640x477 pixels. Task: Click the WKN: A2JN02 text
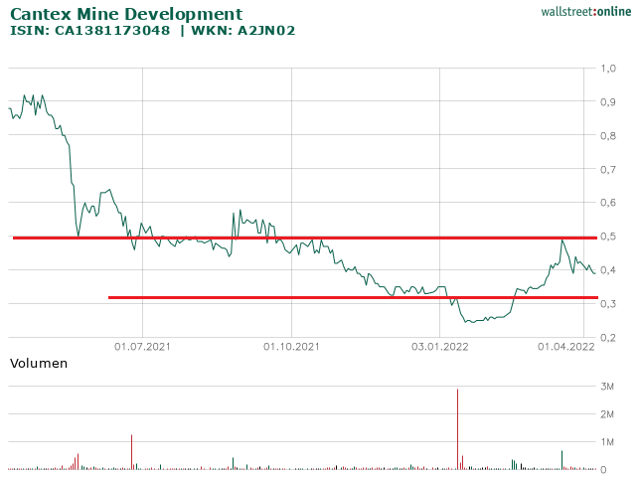coord(243,31)
